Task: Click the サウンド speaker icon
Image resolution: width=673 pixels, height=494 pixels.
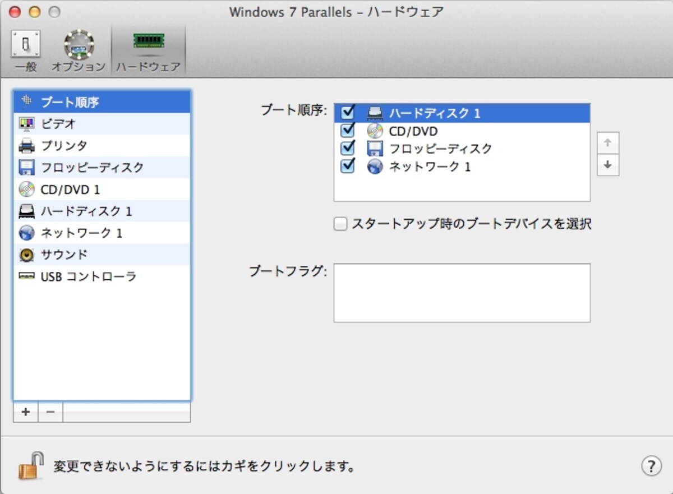Action: [x=26, y=255]
